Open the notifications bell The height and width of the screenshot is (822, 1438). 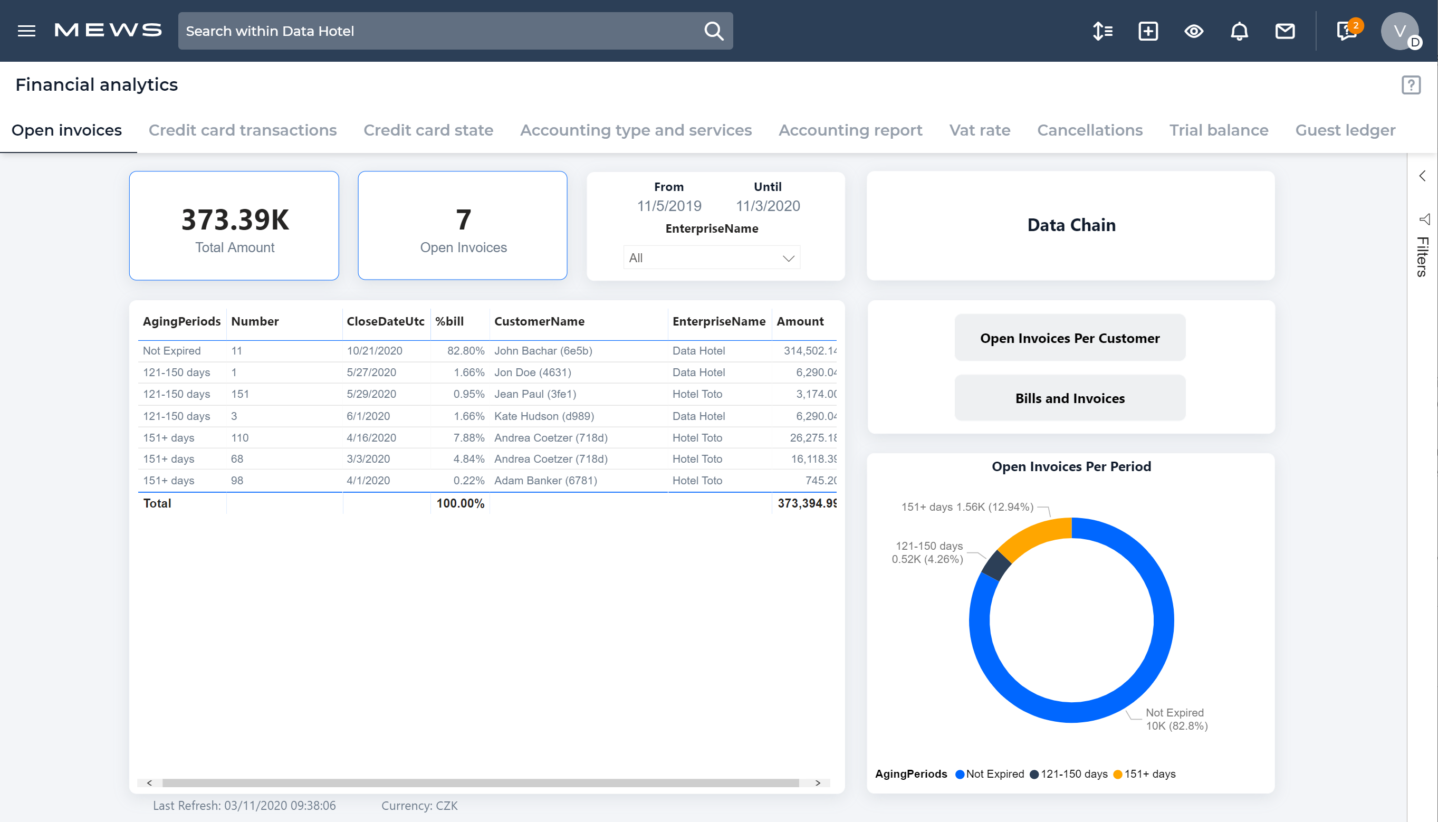[1239, 31]
